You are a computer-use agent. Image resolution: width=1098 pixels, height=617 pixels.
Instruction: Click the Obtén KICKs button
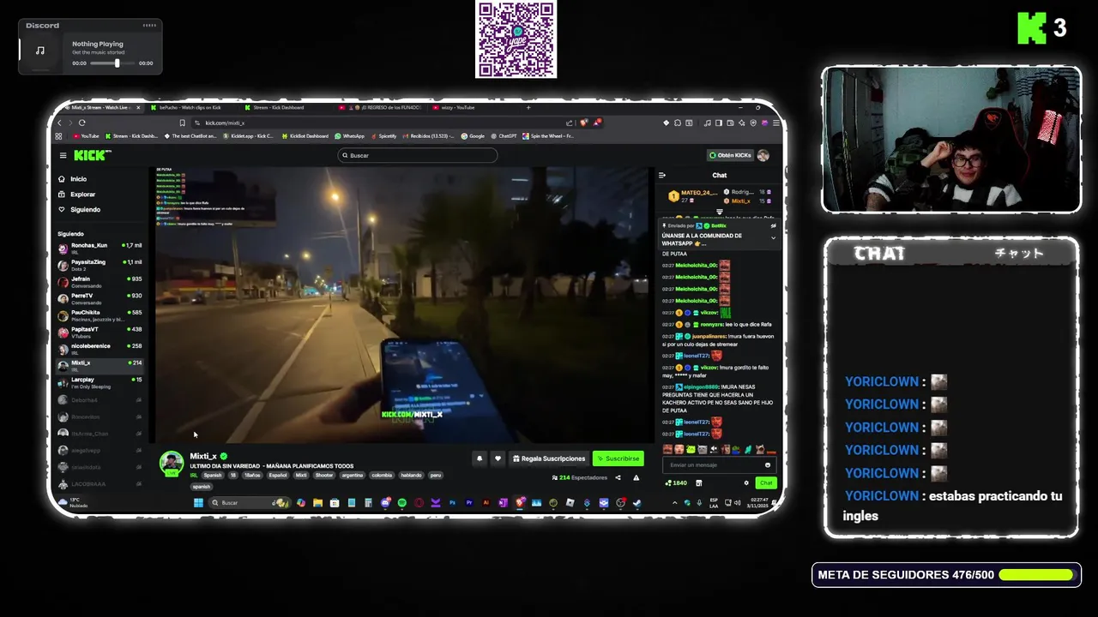tap(729, 155)
